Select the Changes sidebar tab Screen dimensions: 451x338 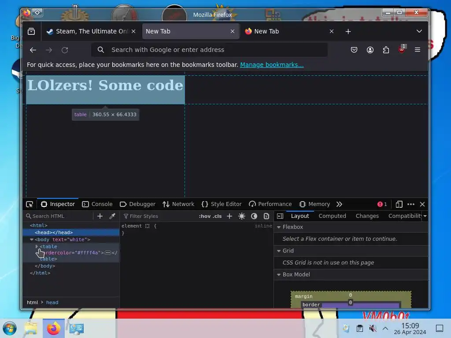367,216
